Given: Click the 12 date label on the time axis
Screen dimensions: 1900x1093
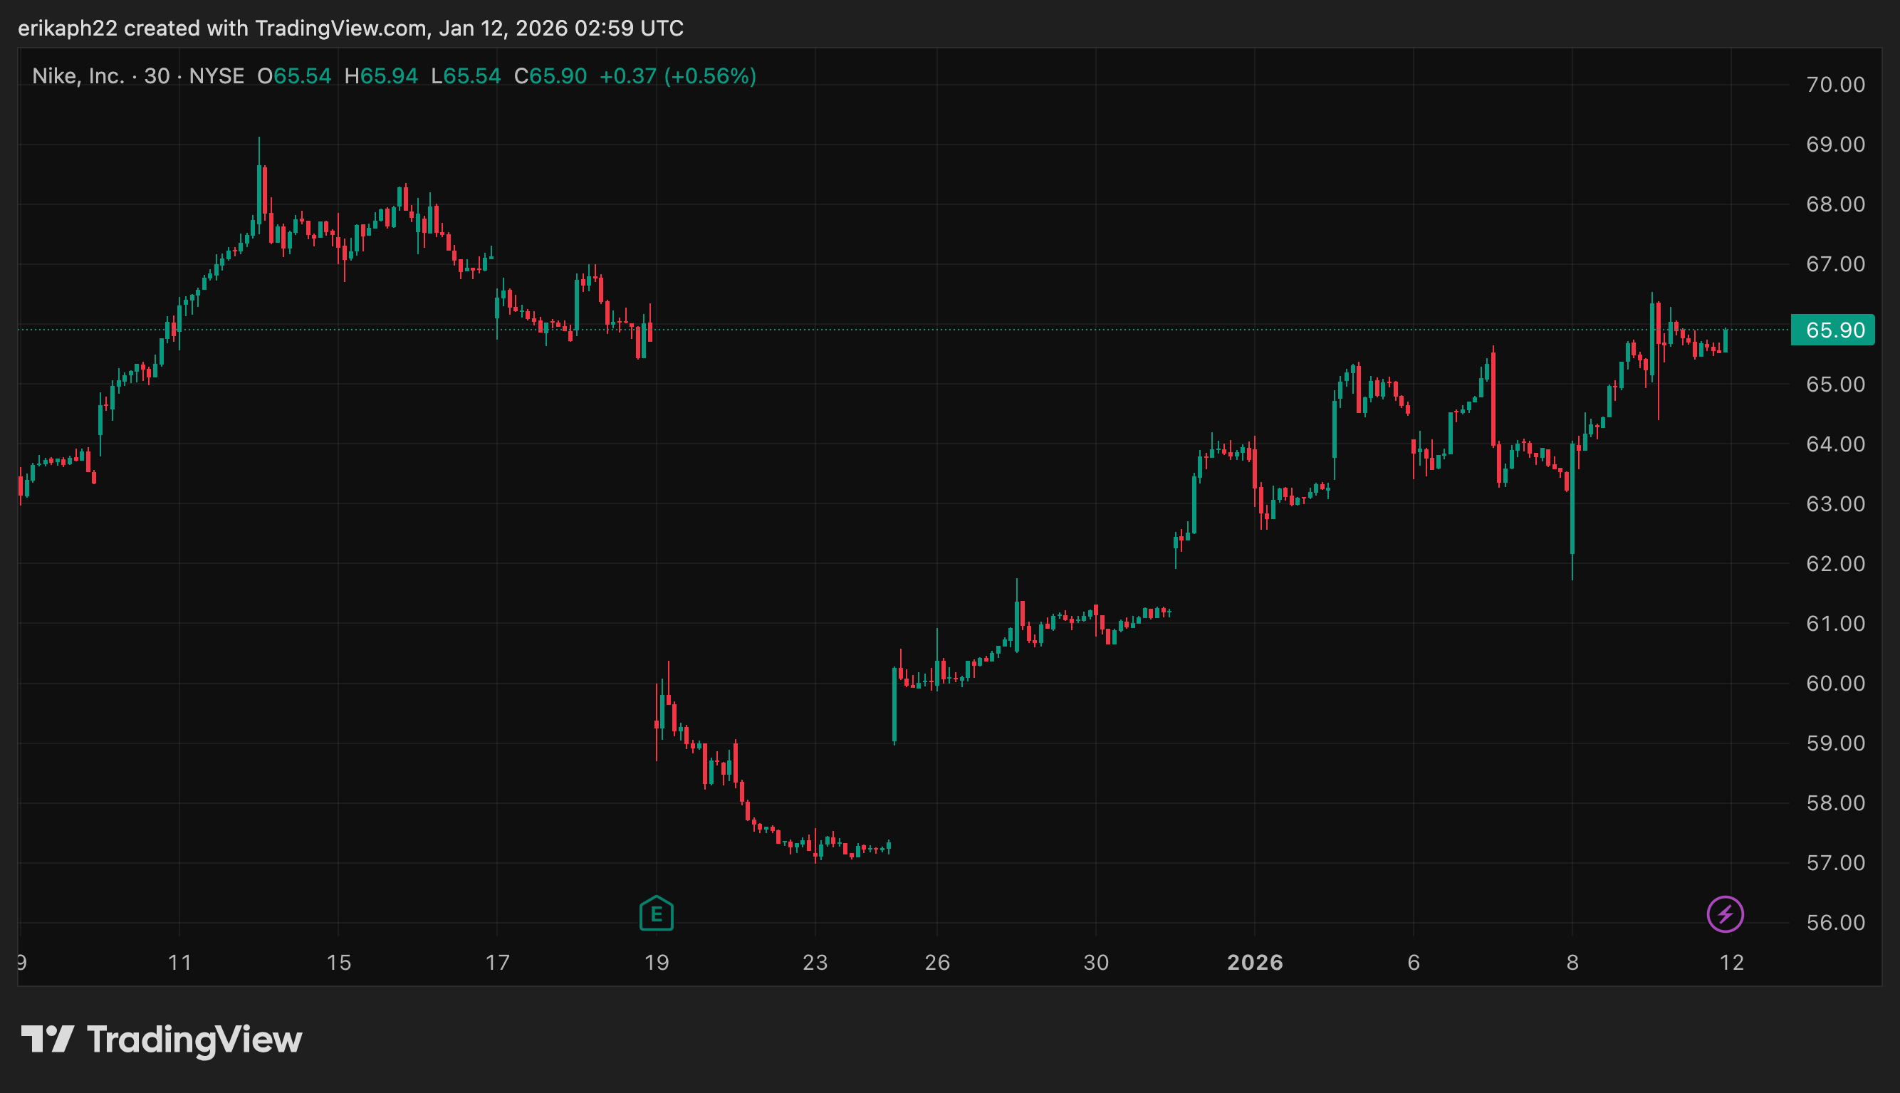Looking at the screenshot, I should tap(1731, 963).
